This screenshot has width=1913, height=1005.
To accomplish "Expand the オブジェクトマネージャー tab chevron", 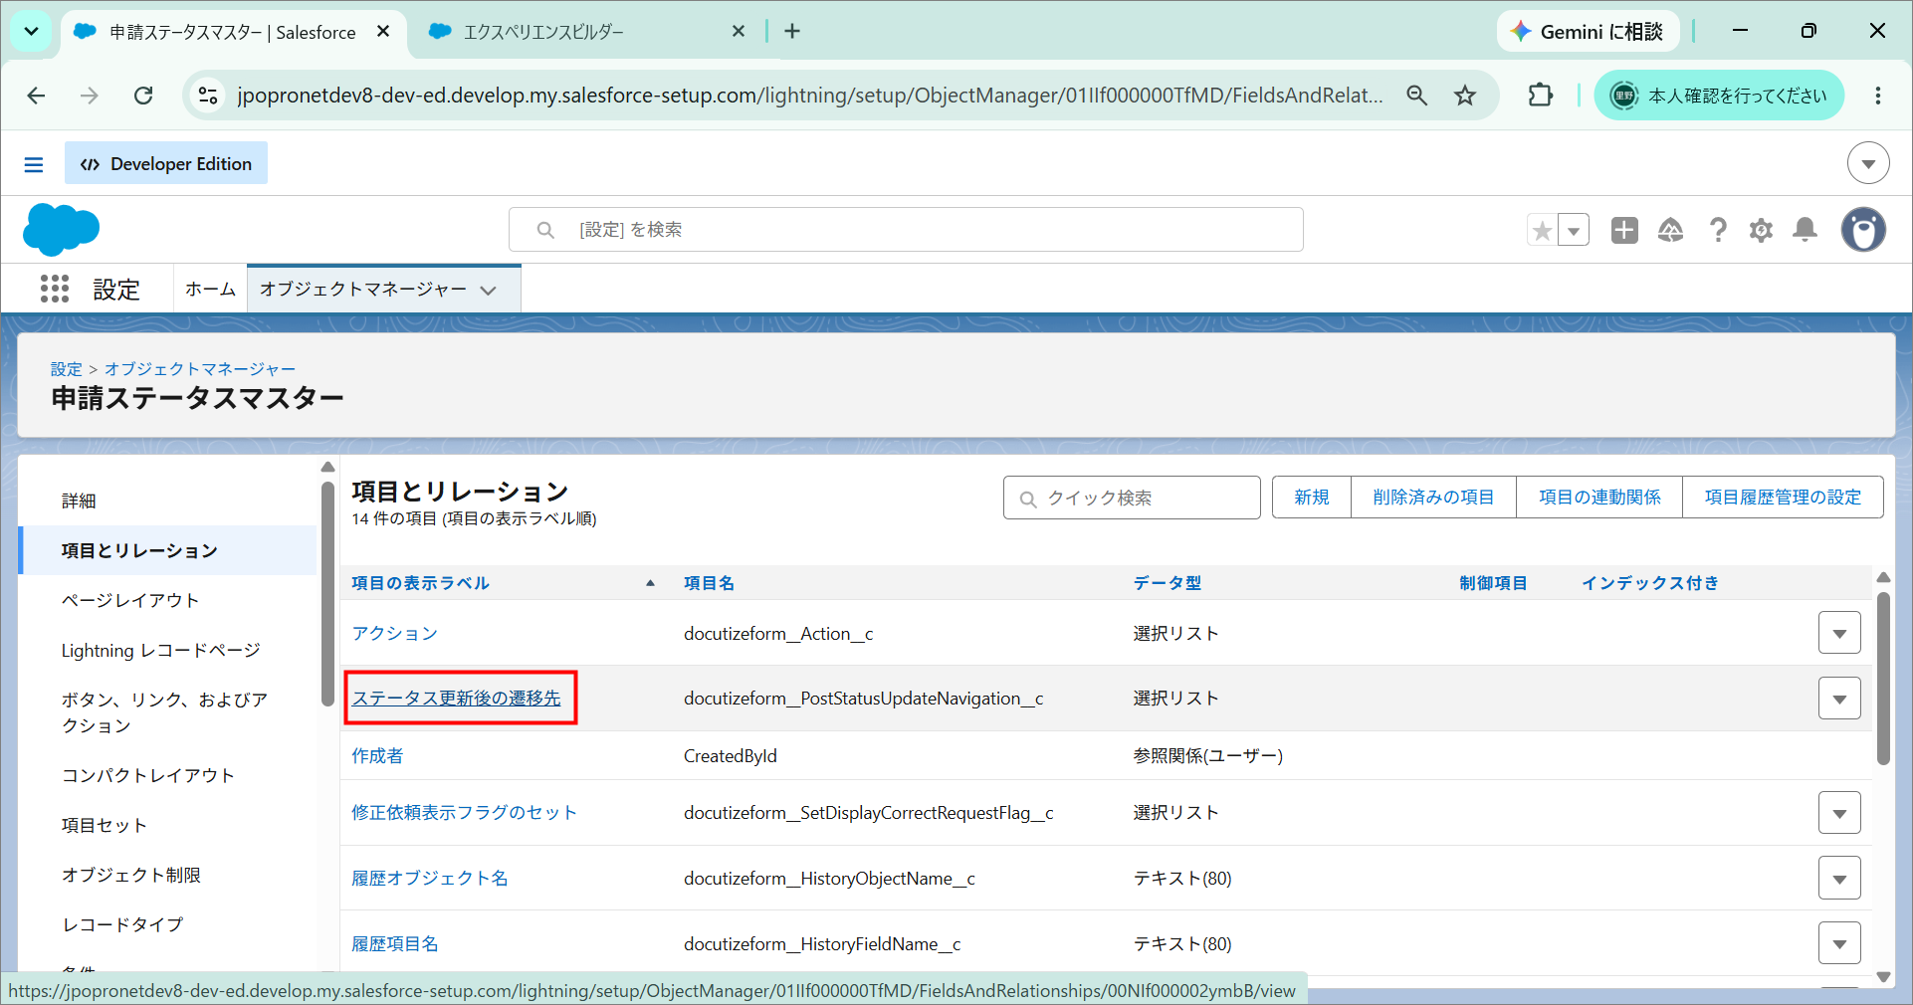I will point(488,291).
